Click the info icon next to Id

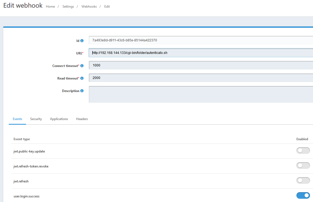pyautogui.click(x=82, y=41)
